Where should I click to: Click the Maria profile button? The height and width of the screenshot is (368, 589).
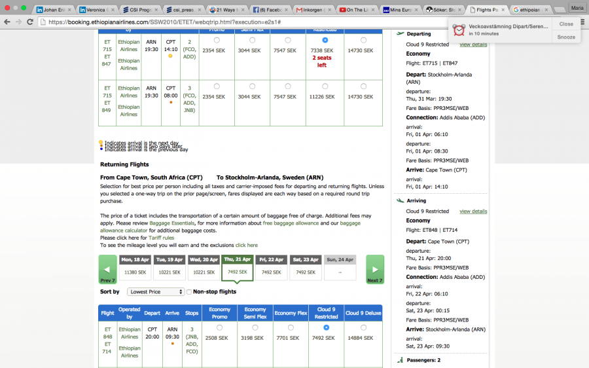577,7
